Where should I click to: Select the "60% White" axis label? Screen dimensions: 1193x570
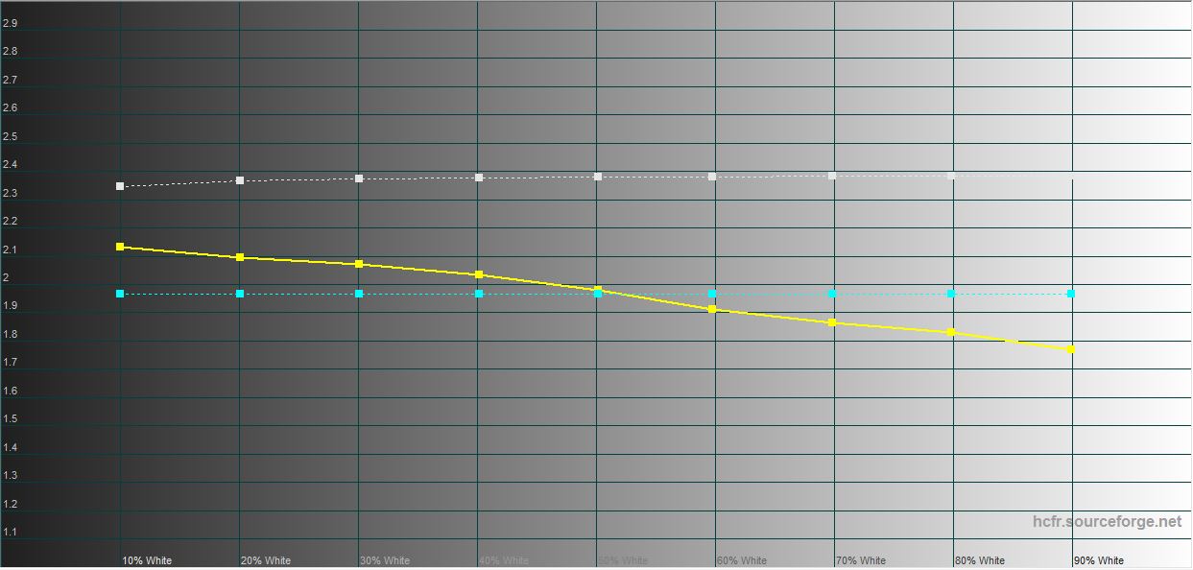[x=742, y=560]
